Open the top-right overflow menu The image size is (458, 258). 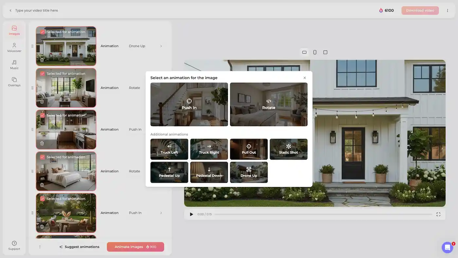(x=448, y=10)
